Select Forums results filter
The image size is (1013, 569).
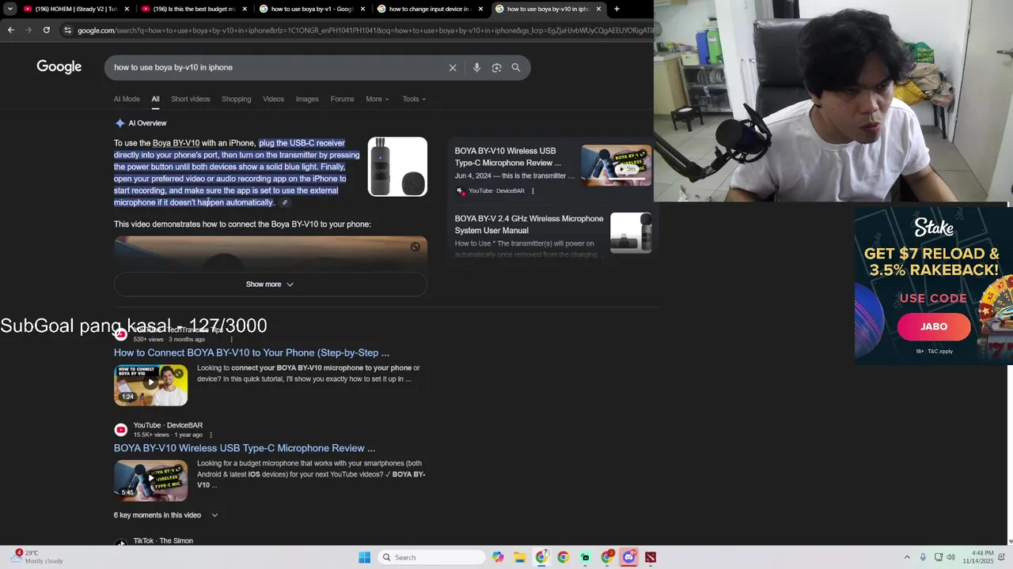pyautogui.click(x=342, y=99)
